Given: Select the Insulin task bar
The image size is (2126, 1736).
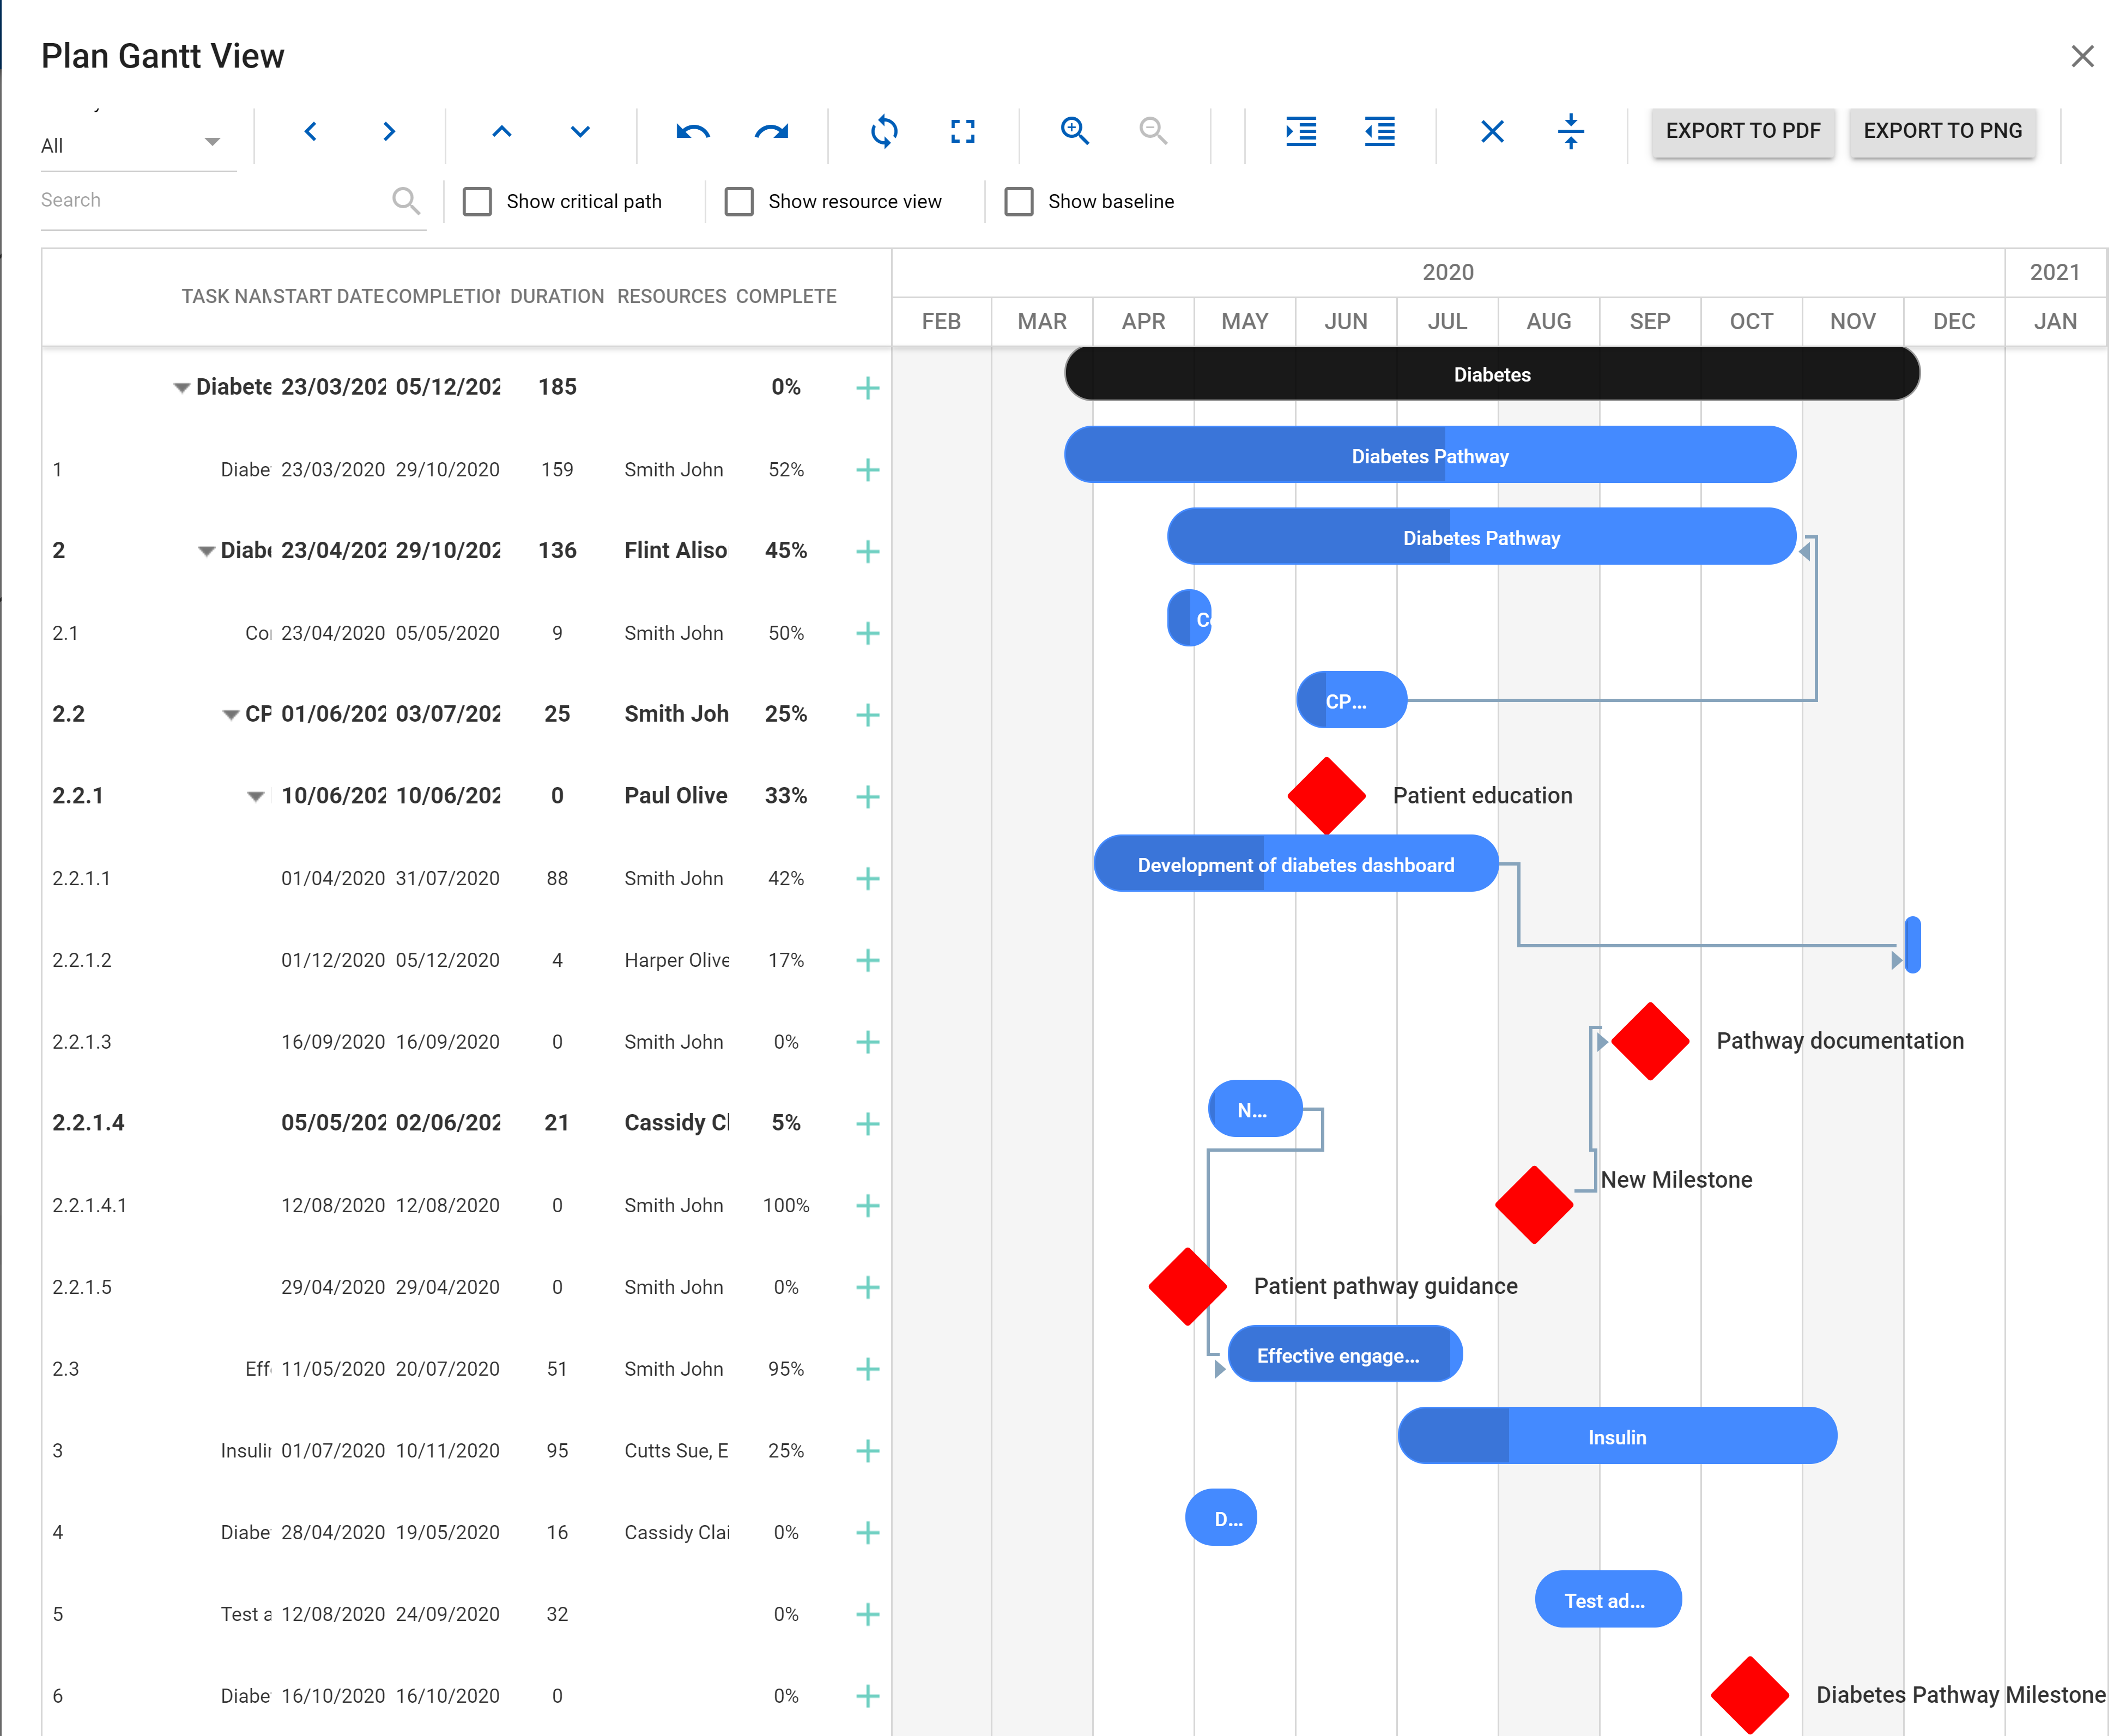Looking at the screenshot, I should 1616,1437.
